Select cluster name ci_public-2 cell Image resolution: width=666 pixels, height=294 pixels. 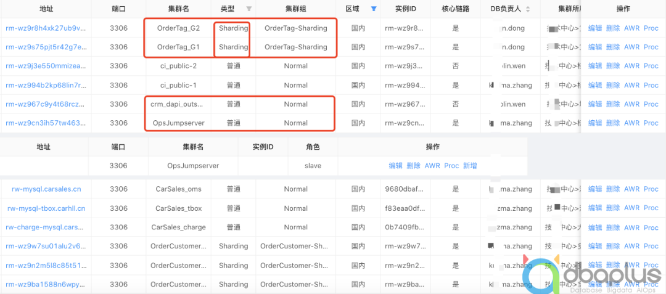click(178, 66)
